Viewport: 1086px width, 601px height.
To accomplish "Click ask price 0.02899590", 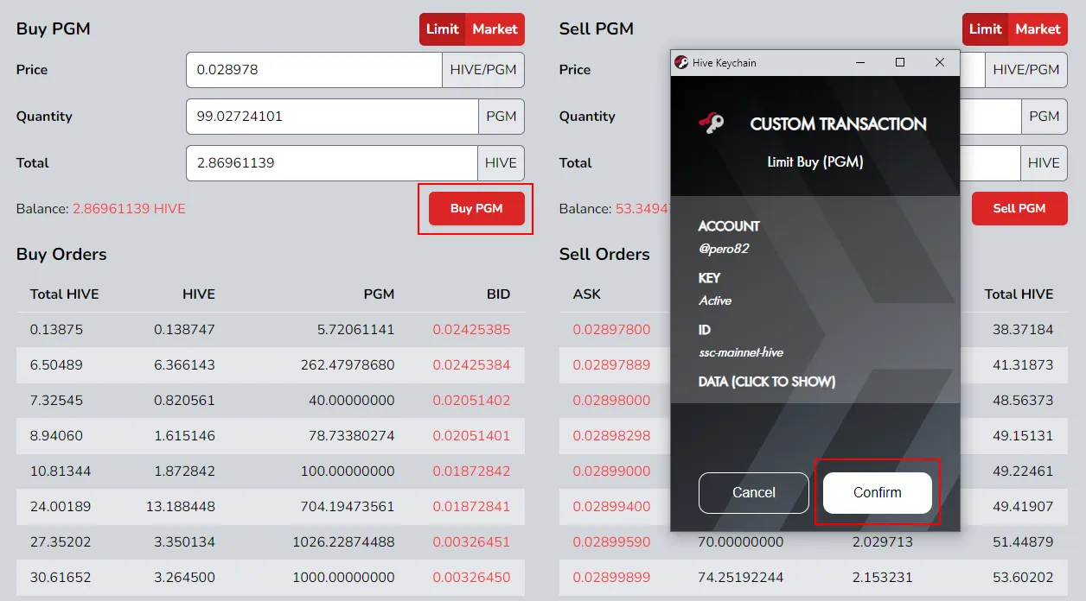I will [611, 541].
